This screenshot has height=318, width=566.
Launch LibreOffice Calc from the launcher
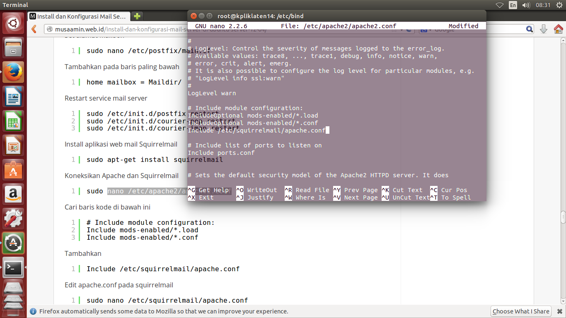14,121
